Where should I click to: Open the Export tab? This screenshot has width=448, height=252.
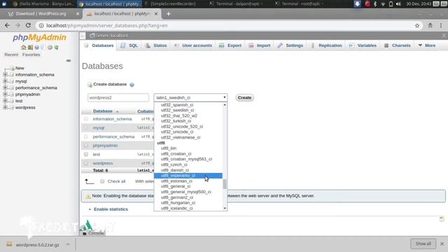pyautogui.click(x=230, y=45)
